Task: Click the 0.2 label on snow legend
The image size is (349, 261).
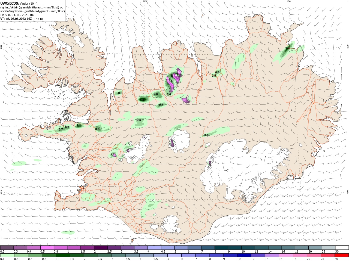Action: click(2, 252)
